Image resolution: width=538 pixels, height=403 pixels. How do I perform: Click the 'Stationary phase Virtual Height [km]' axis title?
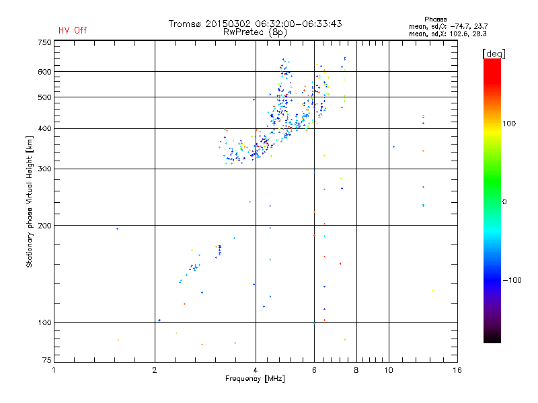click(x=29, y=202)
